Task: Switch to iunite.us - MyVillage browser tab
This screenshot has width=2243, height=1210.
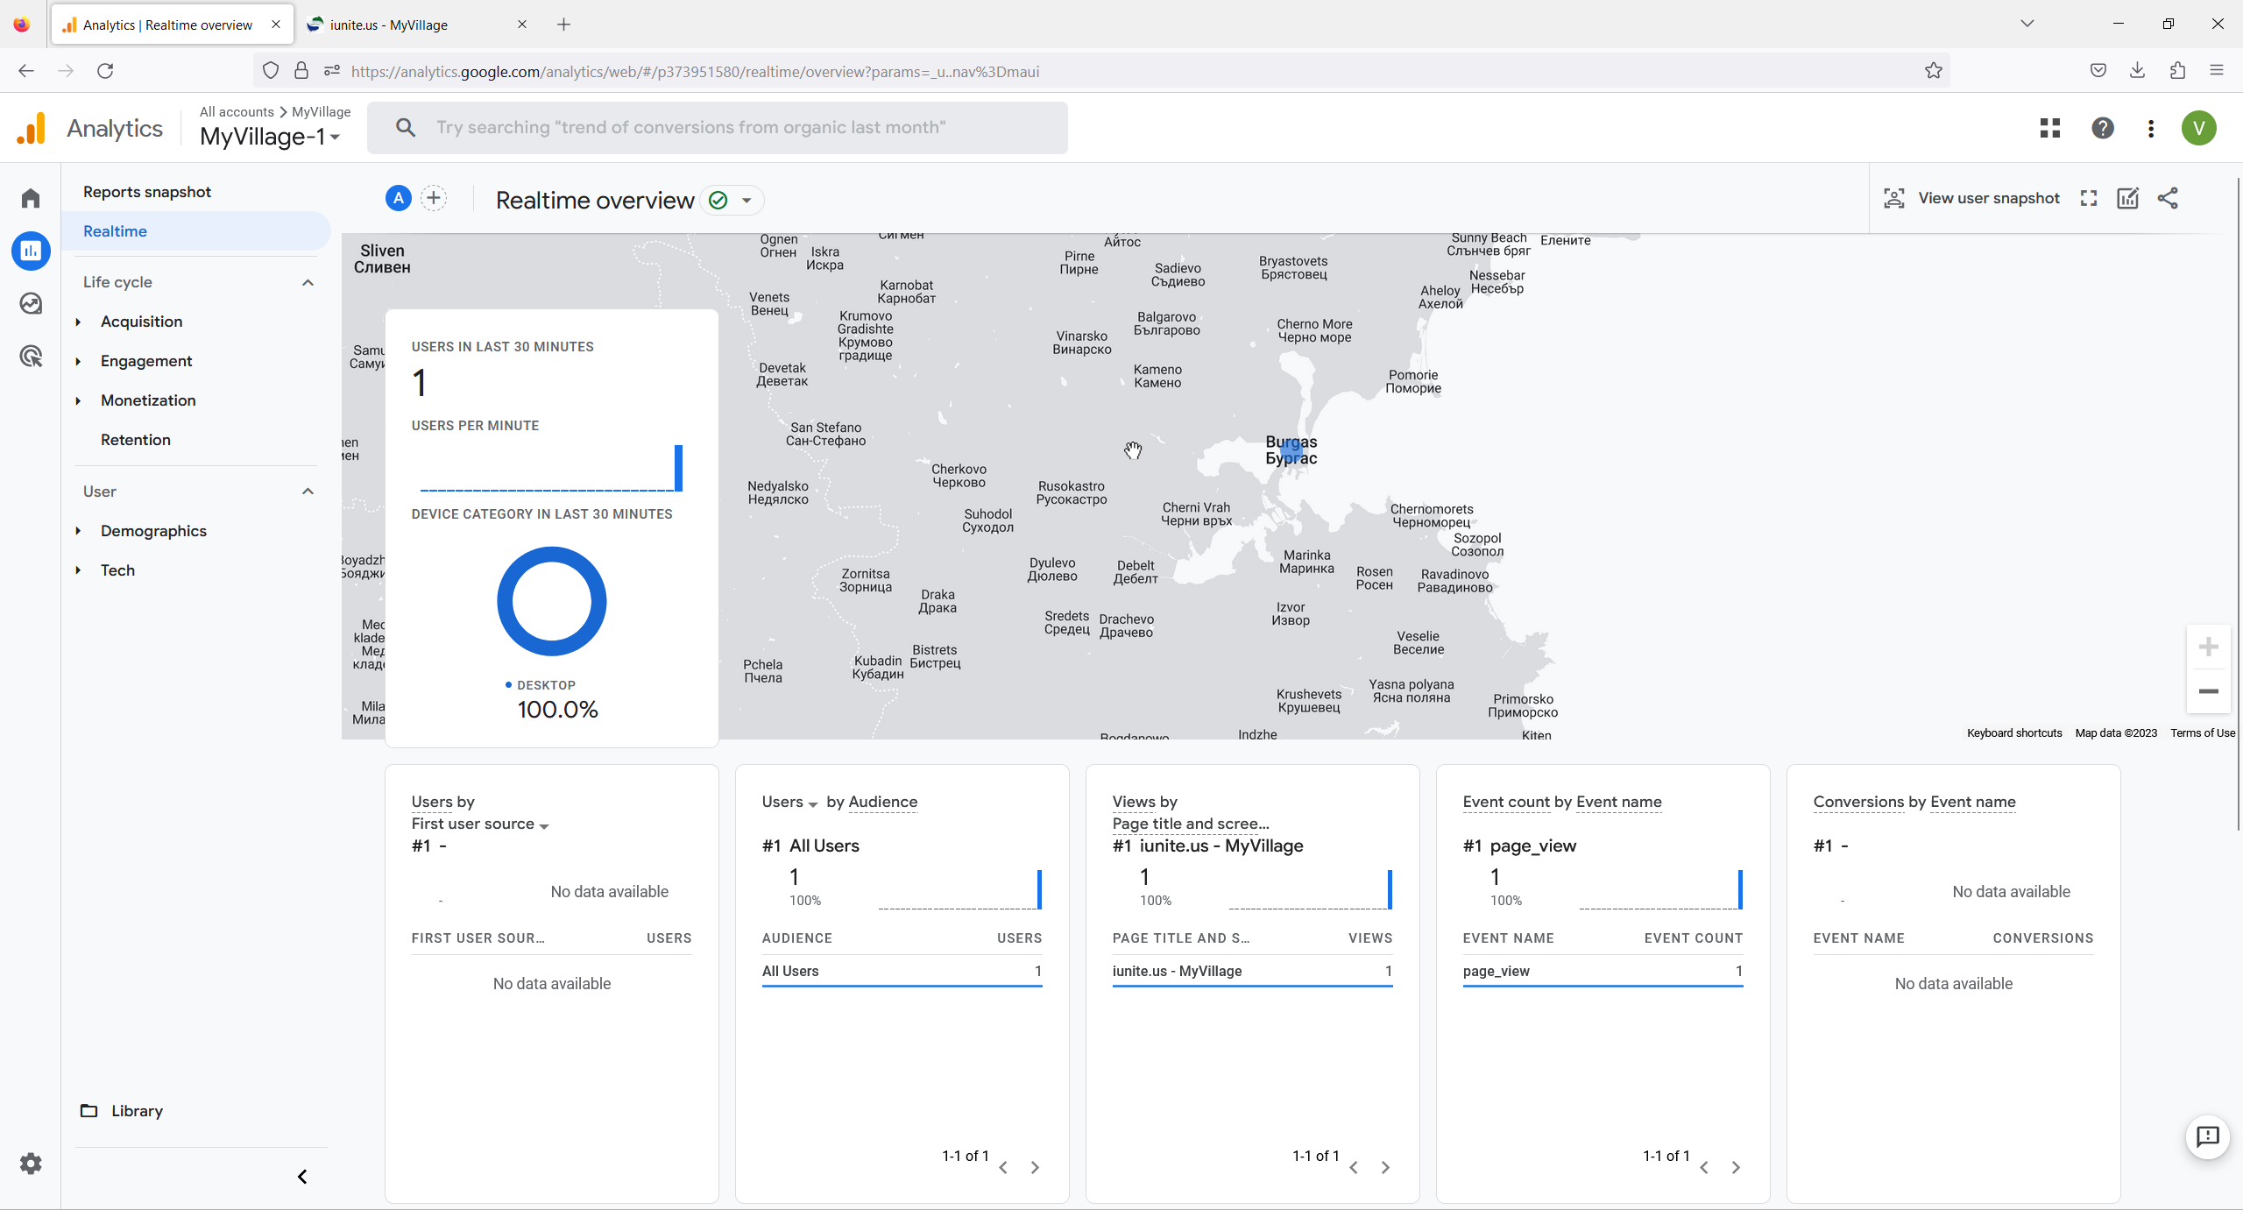Action: [389, 25]
